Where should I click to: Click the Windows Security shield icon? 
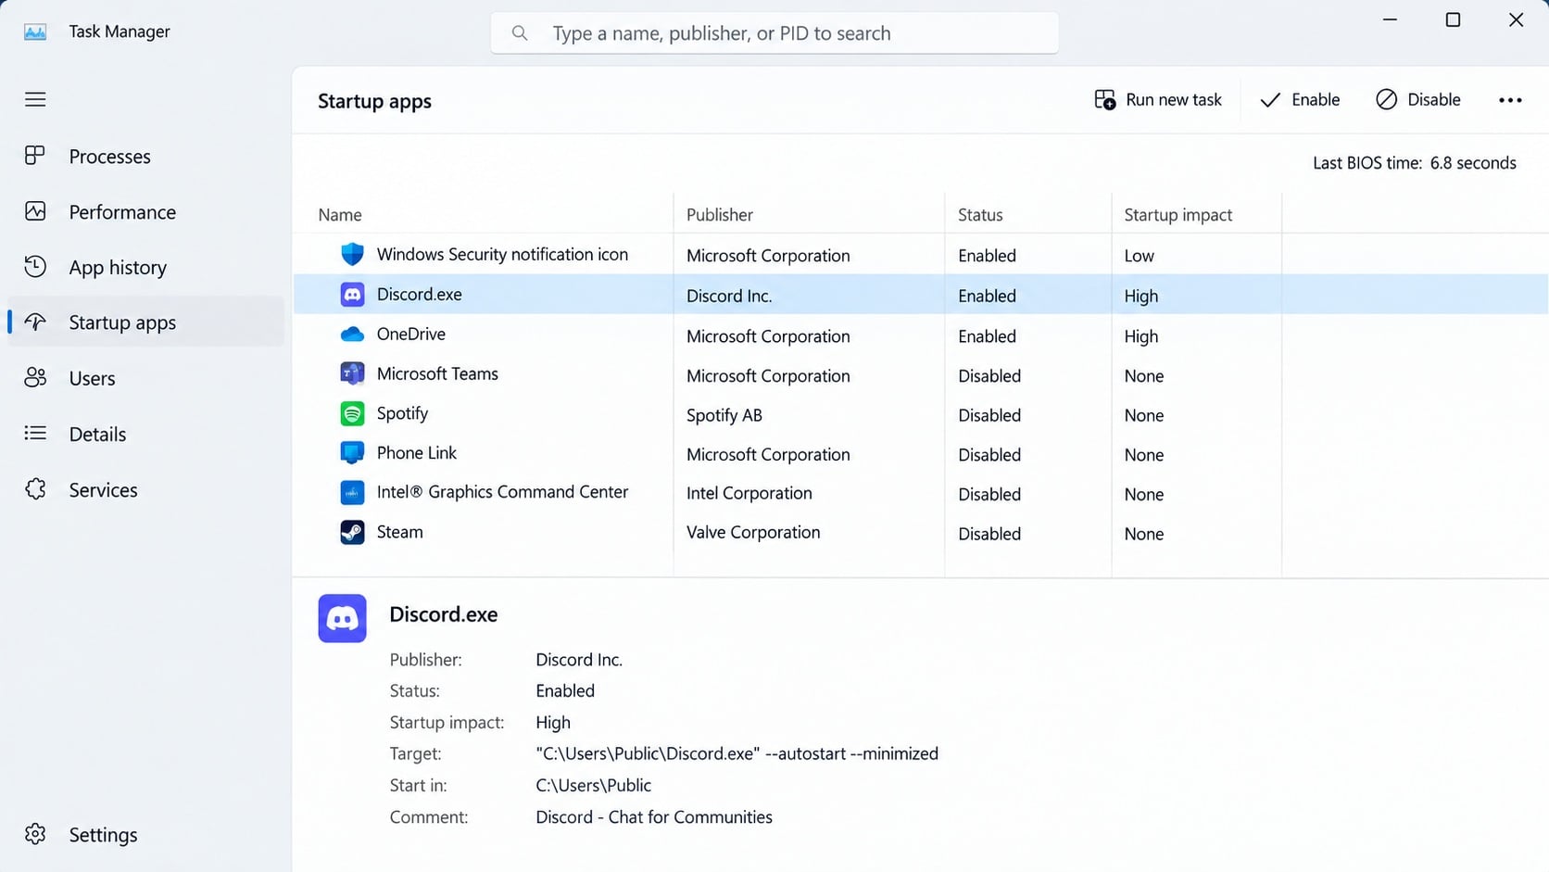[352, 254]
